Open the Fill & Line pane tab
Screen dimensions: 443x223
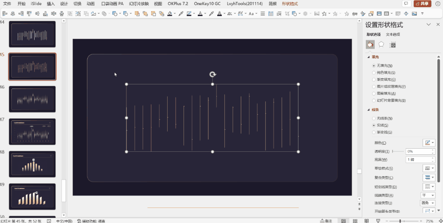click(x=370, y=45)
